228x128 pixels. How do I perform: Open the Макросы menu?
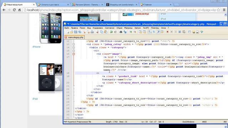point(128,28)
